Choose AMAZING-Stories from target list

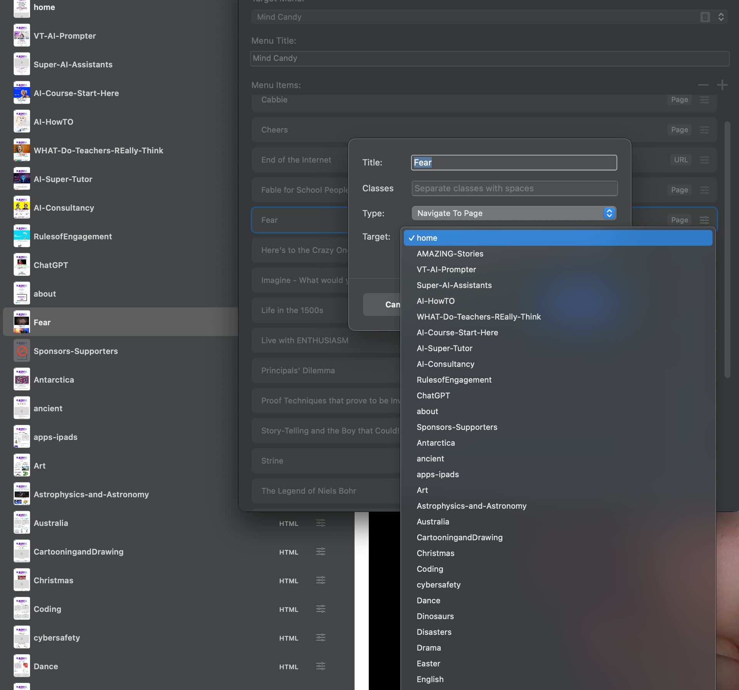point(450,254)
